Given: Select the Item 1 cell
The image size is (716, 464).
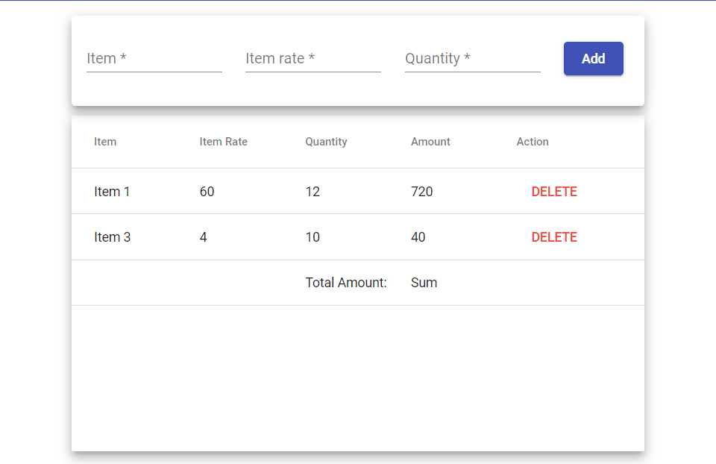Looking at the screenshot, I should click(x=112, y=191).
